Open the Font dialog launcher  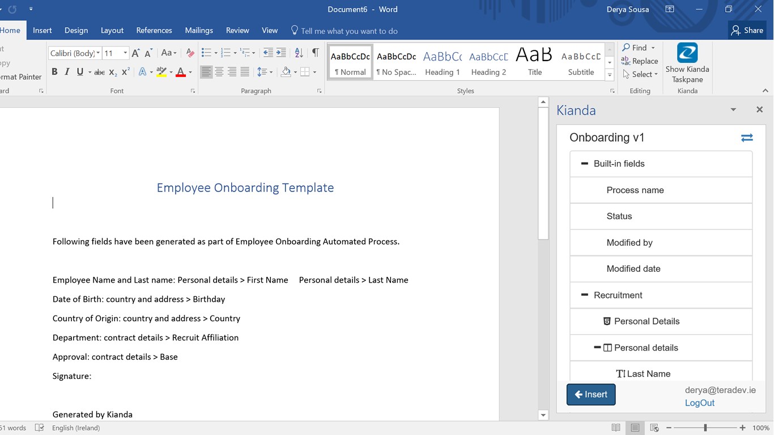(x=193, y=91)
